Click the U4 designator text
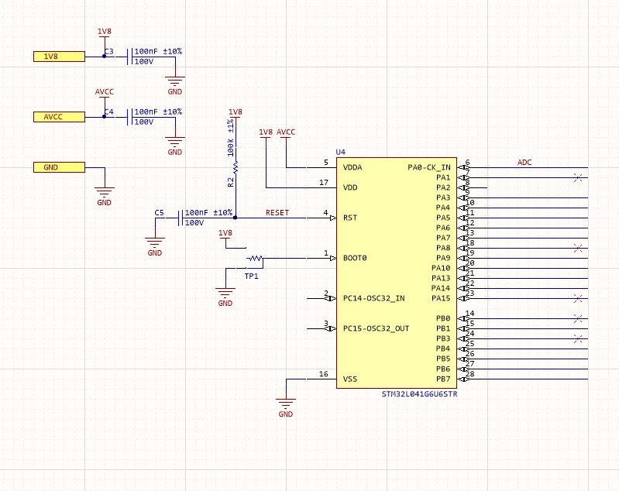619x491 pixels. (x=340, y=152)
